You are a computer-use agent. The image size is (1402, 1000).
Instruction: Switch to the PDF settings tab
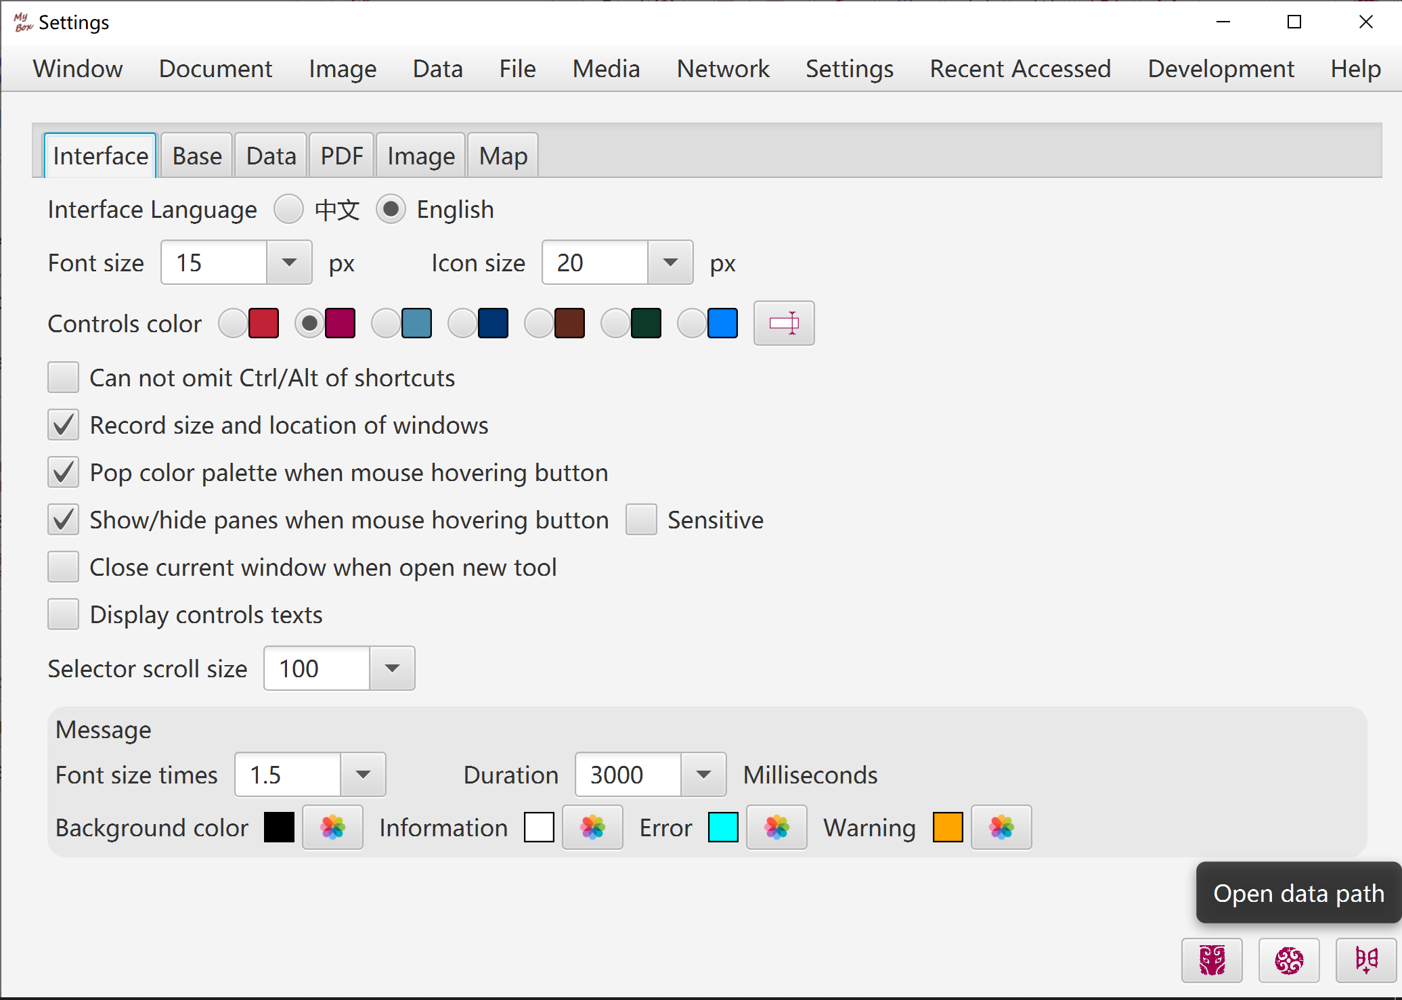click(341, 156)
